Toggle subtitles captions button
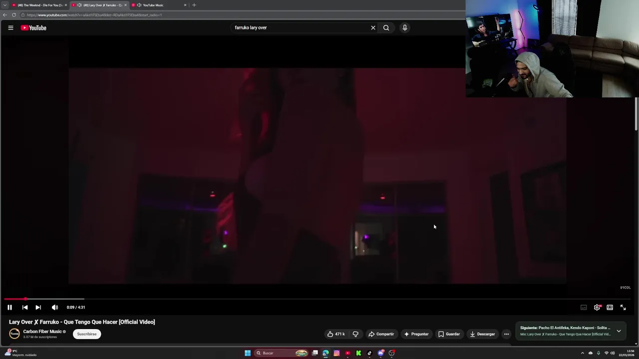 [584, 308]
